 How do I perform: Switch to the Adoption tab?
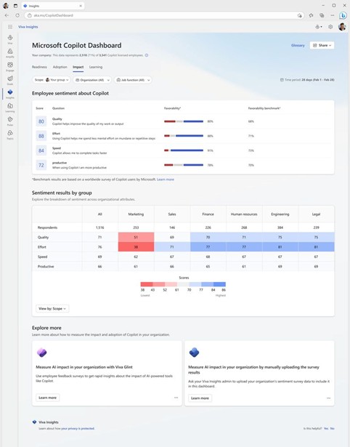tap(60, 67)
